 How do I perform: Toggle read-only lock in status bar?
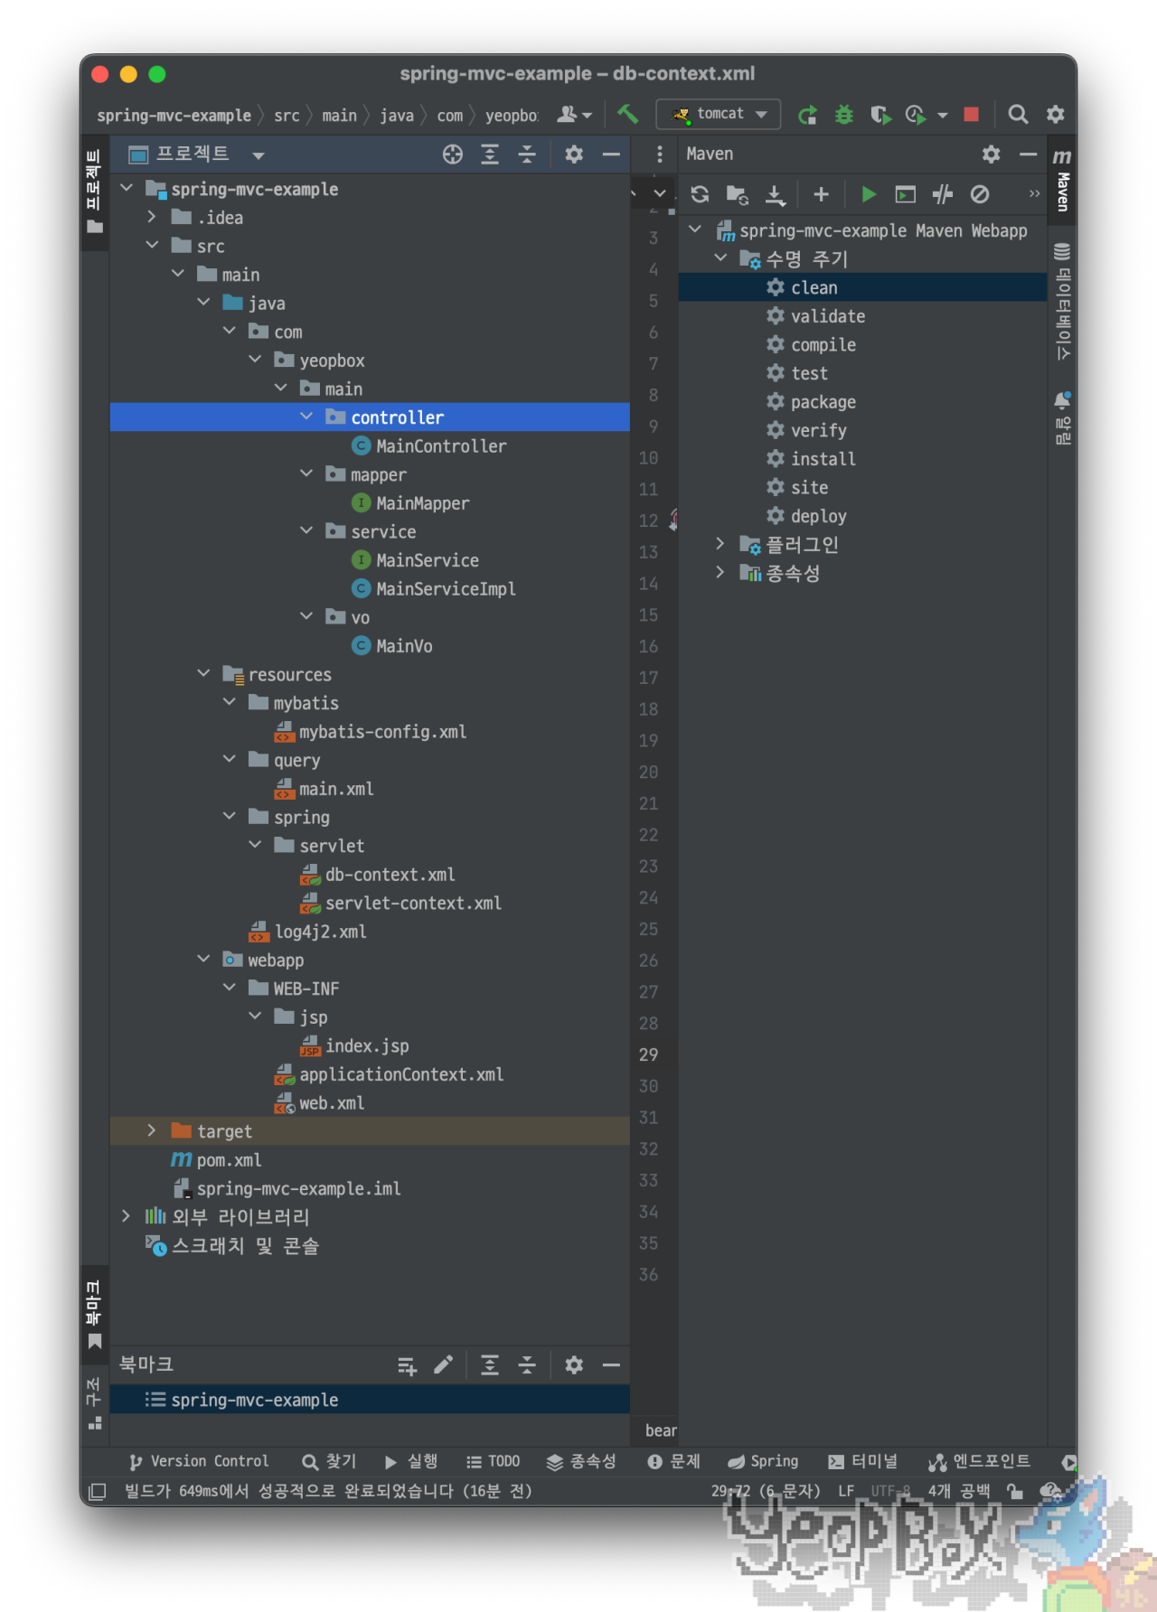tap(1015, 1491)
